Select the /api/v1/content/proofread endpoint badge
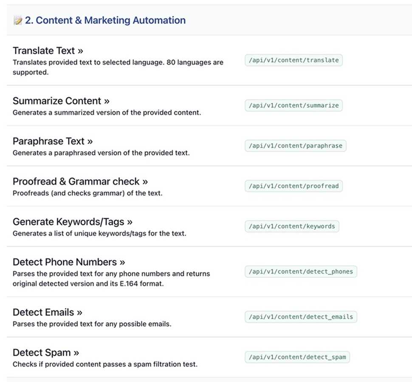 tap(293, 186)
